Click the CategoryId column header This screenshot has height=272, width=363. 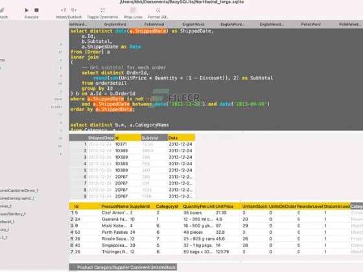[x=167, y=207]
